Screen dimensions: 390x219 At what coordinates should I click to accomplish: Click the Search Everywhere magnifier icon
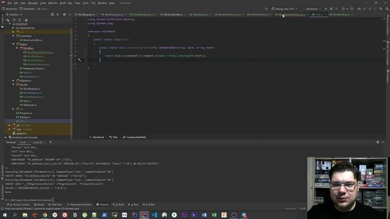tap(387, 9)
